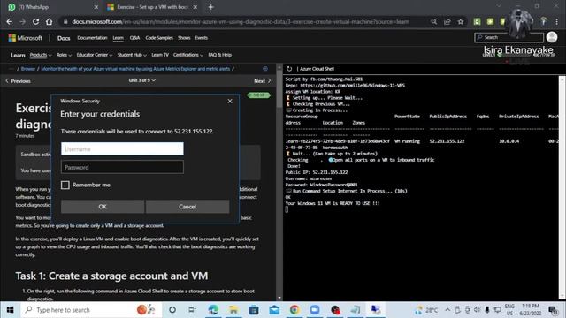Focus the Password field
This screenshot has height=318, width=566.
pyautogui.click(x=122, y=167)
